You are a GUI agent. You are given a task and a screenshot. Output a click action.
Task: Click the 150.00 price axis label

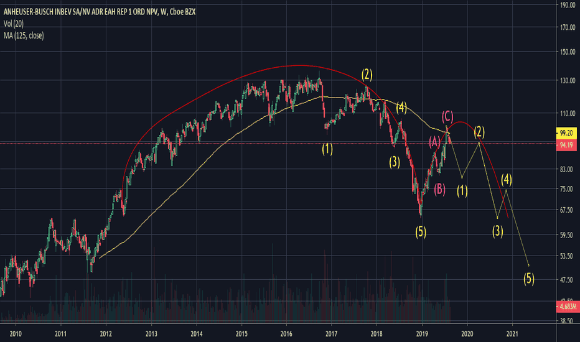tap(568, 52)
